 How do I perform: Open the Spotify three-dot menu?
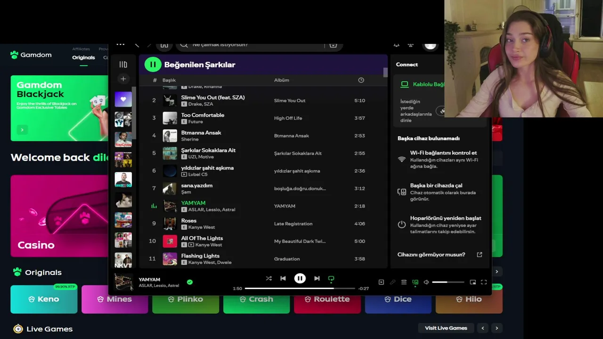pyautogui.click(x=121, y=44)
